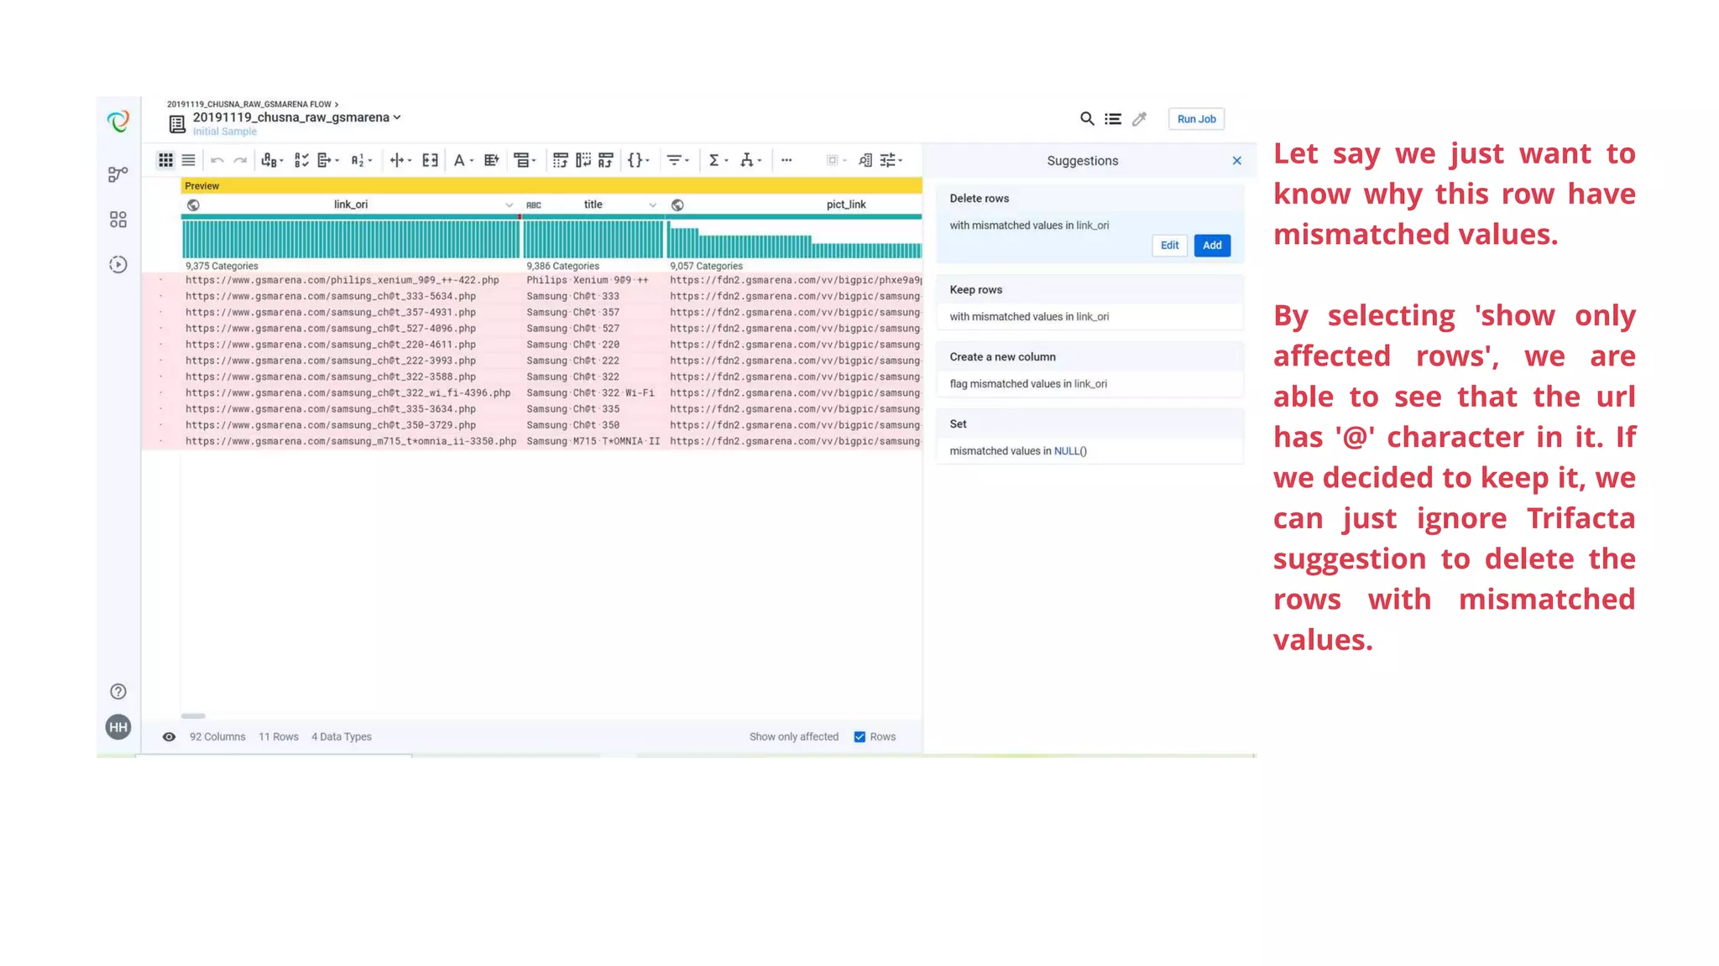Select the Set mismatched values suggestion

(x=1089, y=437)
